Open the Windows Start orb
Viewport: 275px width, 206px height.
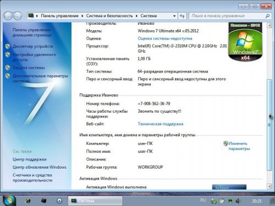tap(9, 201)
